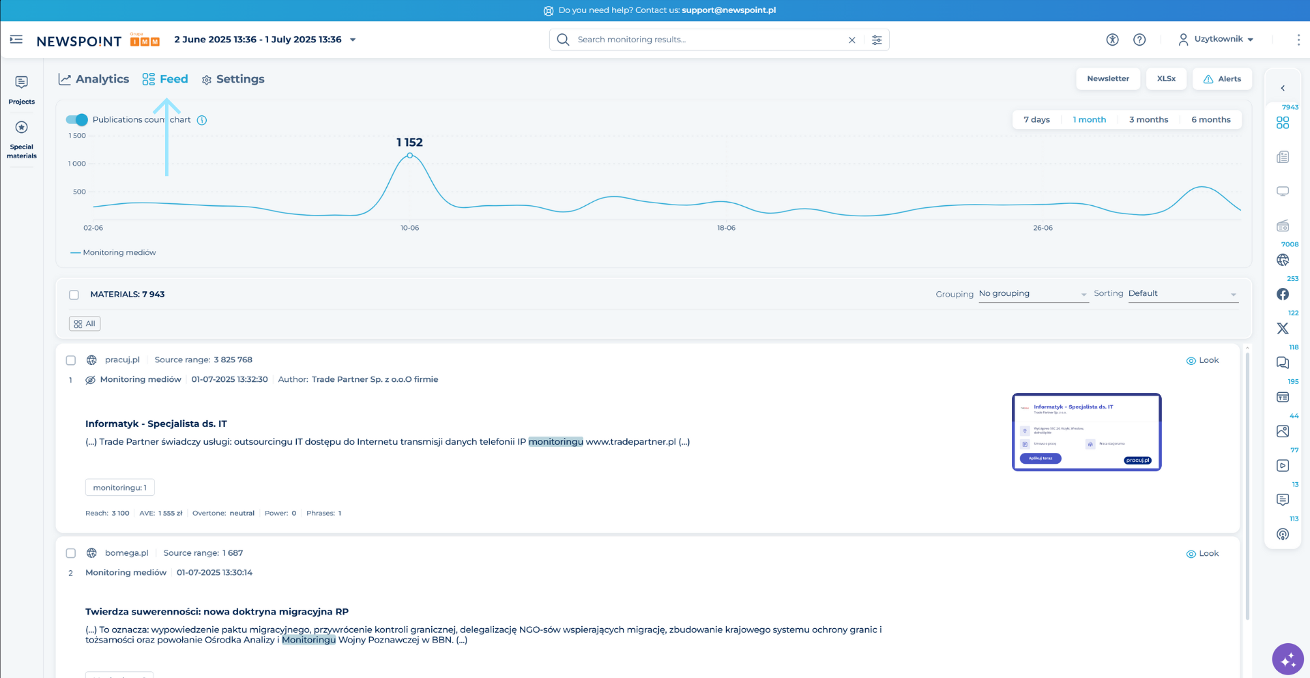
Task: Filter results by X (Twitter) icon
Action: [x=1283, y=328]
